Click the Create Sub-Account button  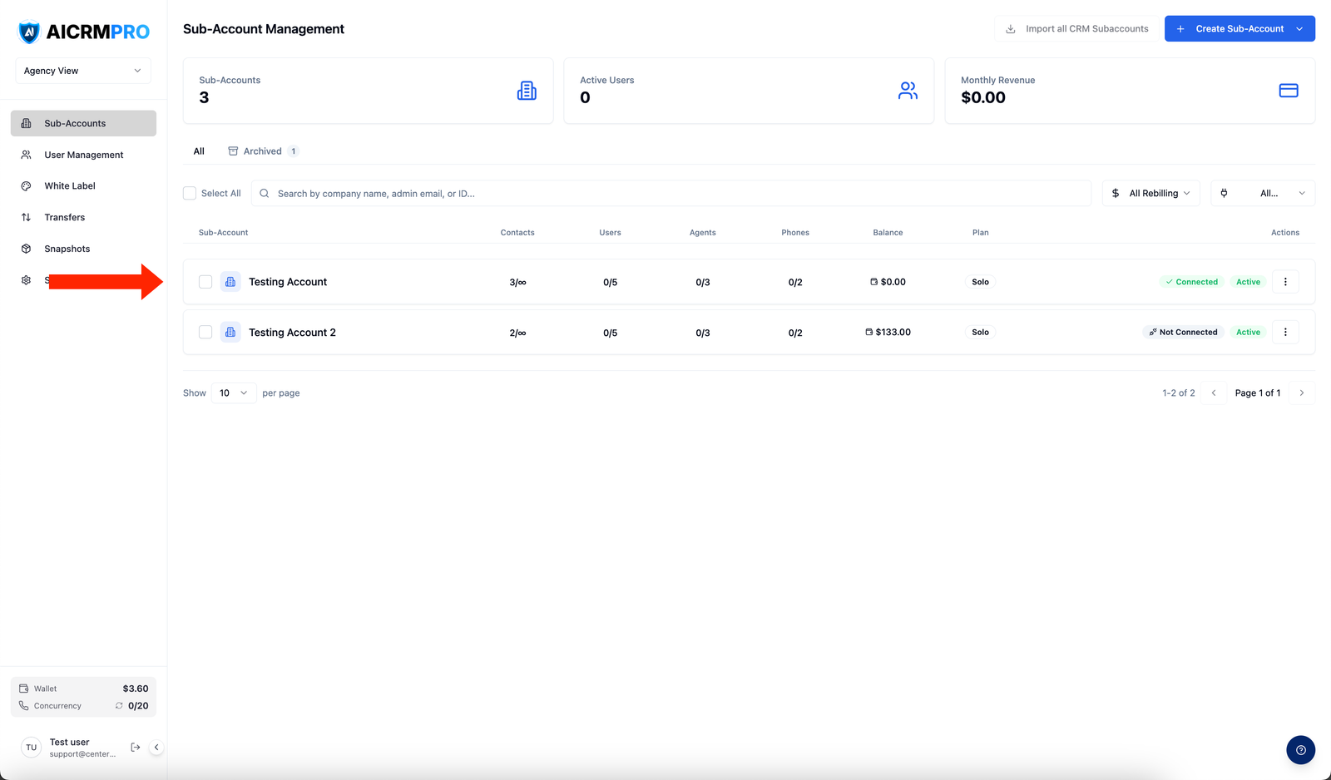click(x=1239, y=28)
